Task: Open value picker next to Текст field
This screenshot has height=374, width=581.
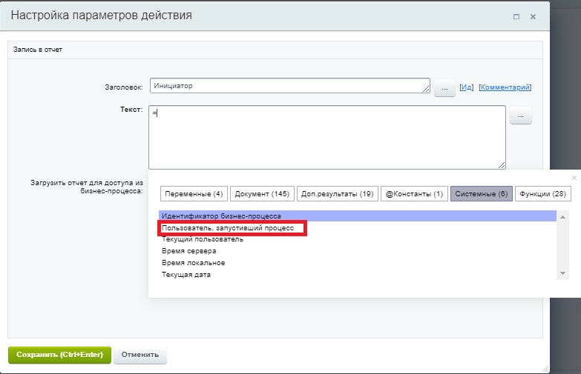Action: [x=521, y=116]
